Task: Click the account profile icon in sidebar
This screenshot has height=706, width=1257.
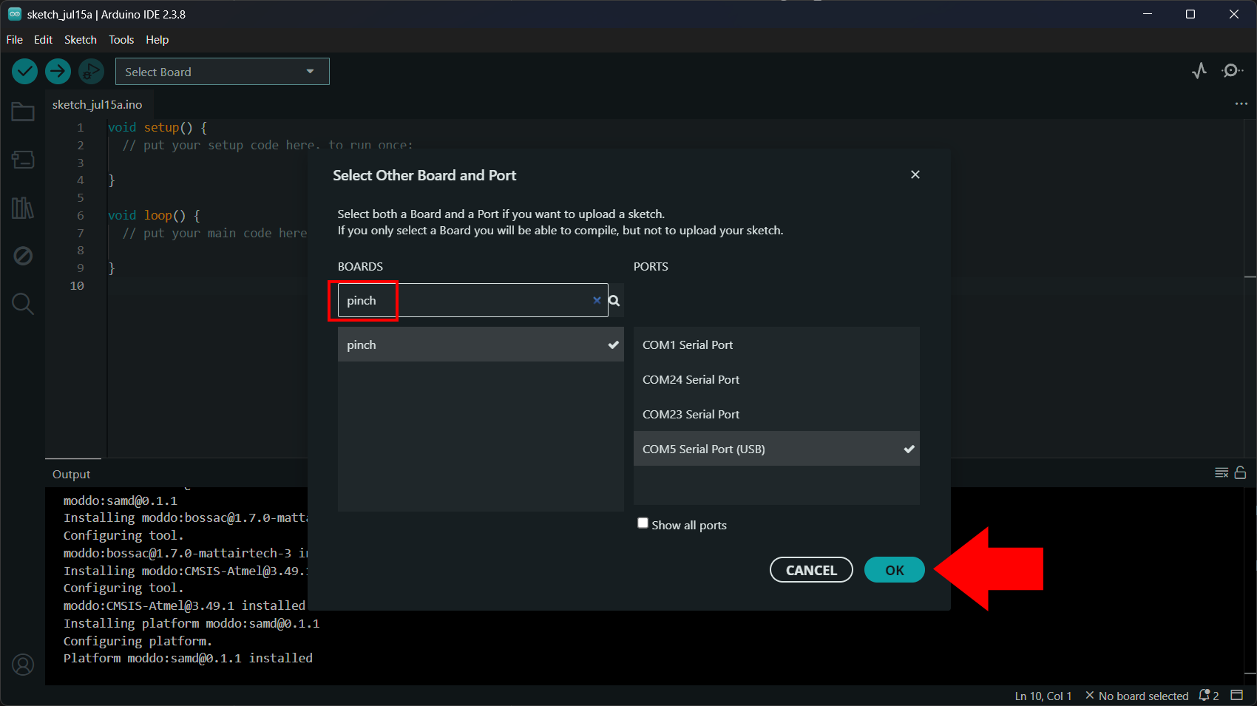Action: point(23,665)
